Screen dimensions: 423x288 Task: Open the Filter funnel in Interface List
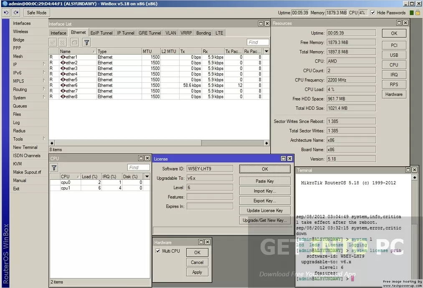coord(86,42)
